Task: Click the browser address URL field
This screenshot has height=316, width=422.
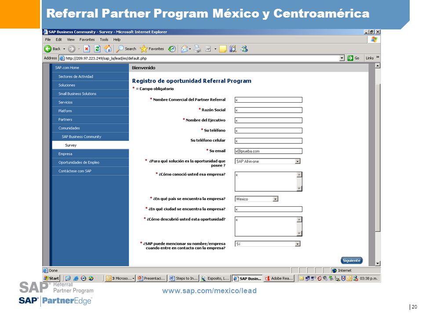Action: tap(202, 58)
